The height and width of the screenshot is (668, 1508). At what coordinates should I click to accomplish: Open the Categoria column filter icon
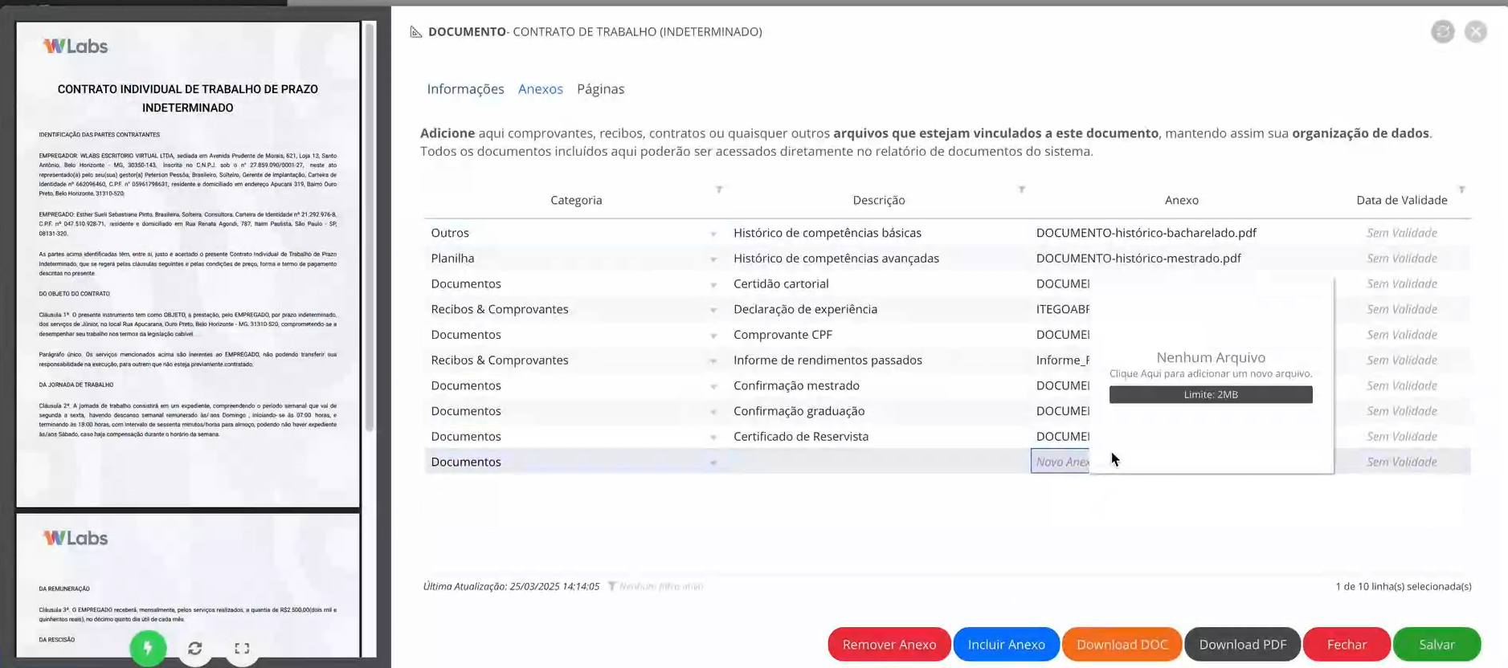719,189
